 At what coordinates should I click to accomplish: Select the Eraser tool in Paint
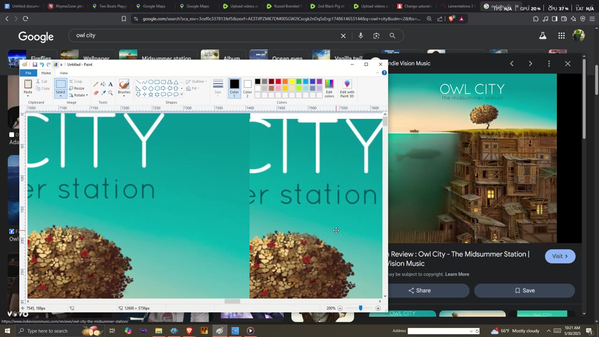(96, 93)
